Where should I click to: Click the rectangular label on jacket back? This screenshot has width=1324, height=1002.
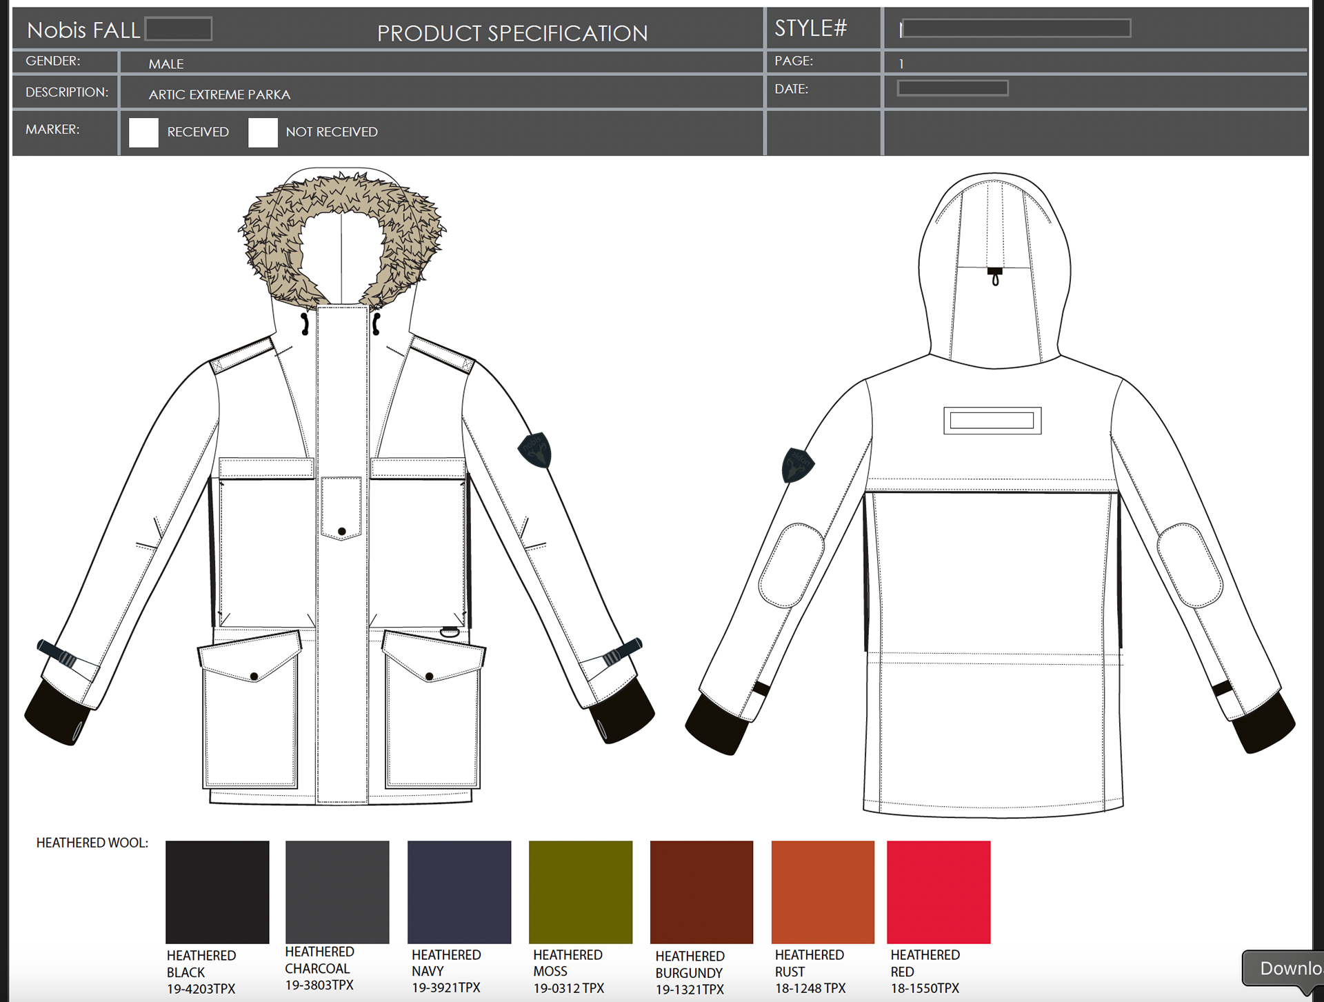992,421
